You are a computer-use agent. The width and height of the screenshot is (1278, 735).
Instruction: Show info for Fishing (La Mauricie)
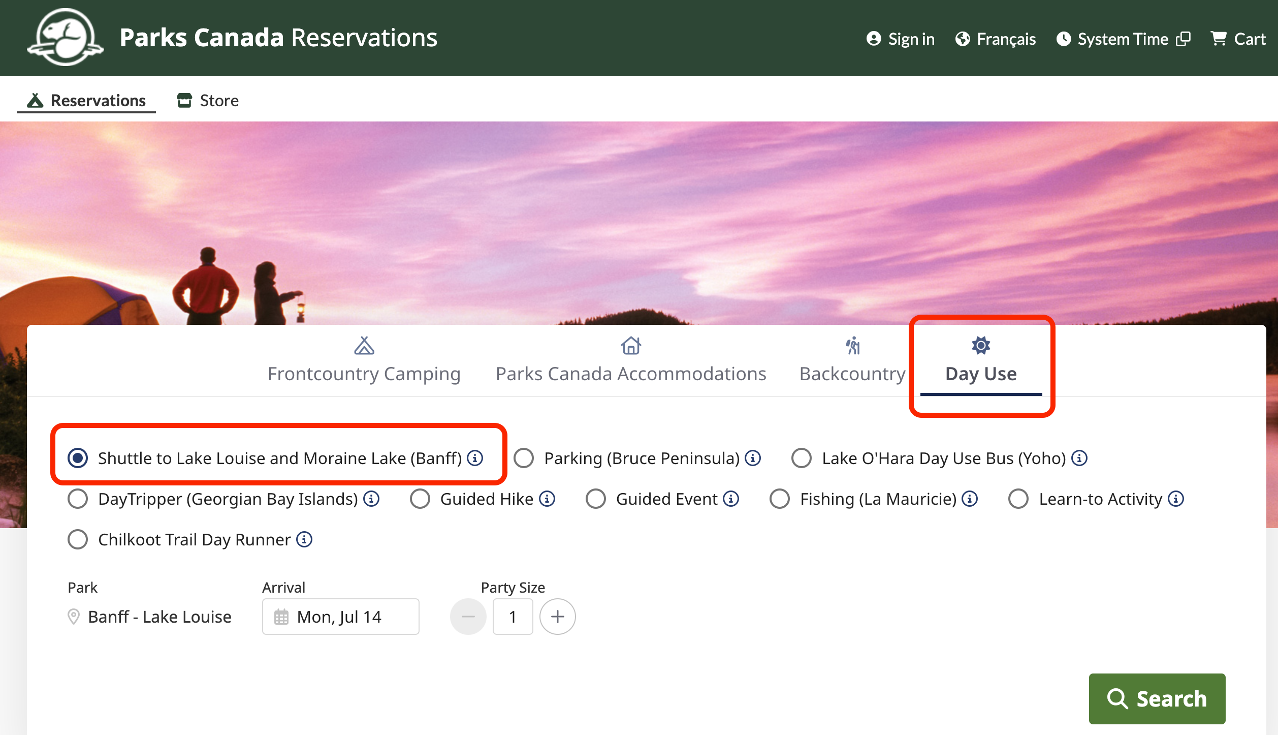click(x=970, y=498)
